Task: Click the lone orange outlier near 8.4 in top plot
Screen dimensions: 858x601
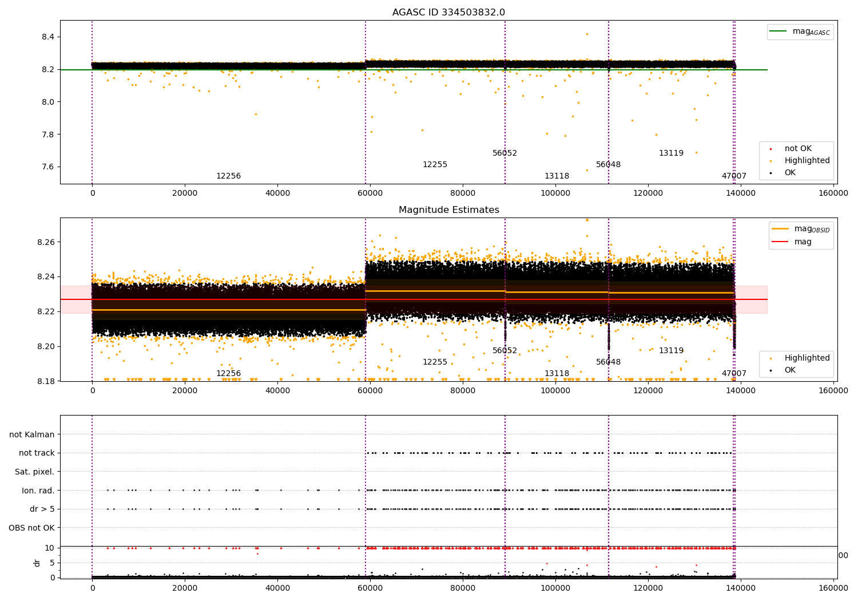Action: pos(586,34)
